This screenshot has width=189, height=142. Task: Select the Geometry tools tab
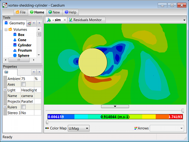point(15,23)
